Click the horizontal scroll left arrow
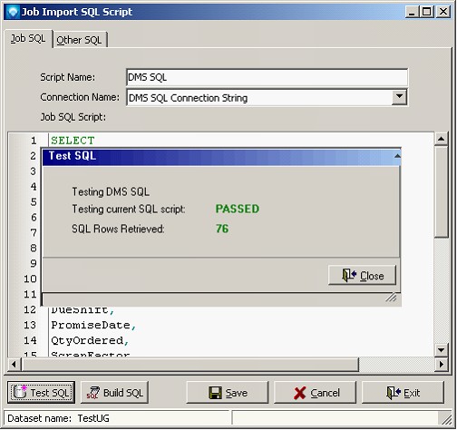The height and width of the screenshot is (430, 457). point(14,364)
